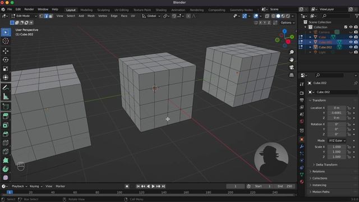Switch to Modeling workspace tab
This screenshot has height=202, width=359.
pyautogui.click(x=86, y=10)
